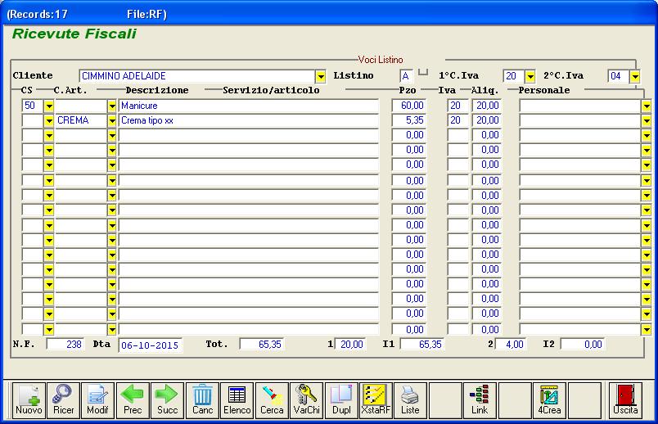Open Liste printer icon
658x424 pixels.
coord(410,400)
